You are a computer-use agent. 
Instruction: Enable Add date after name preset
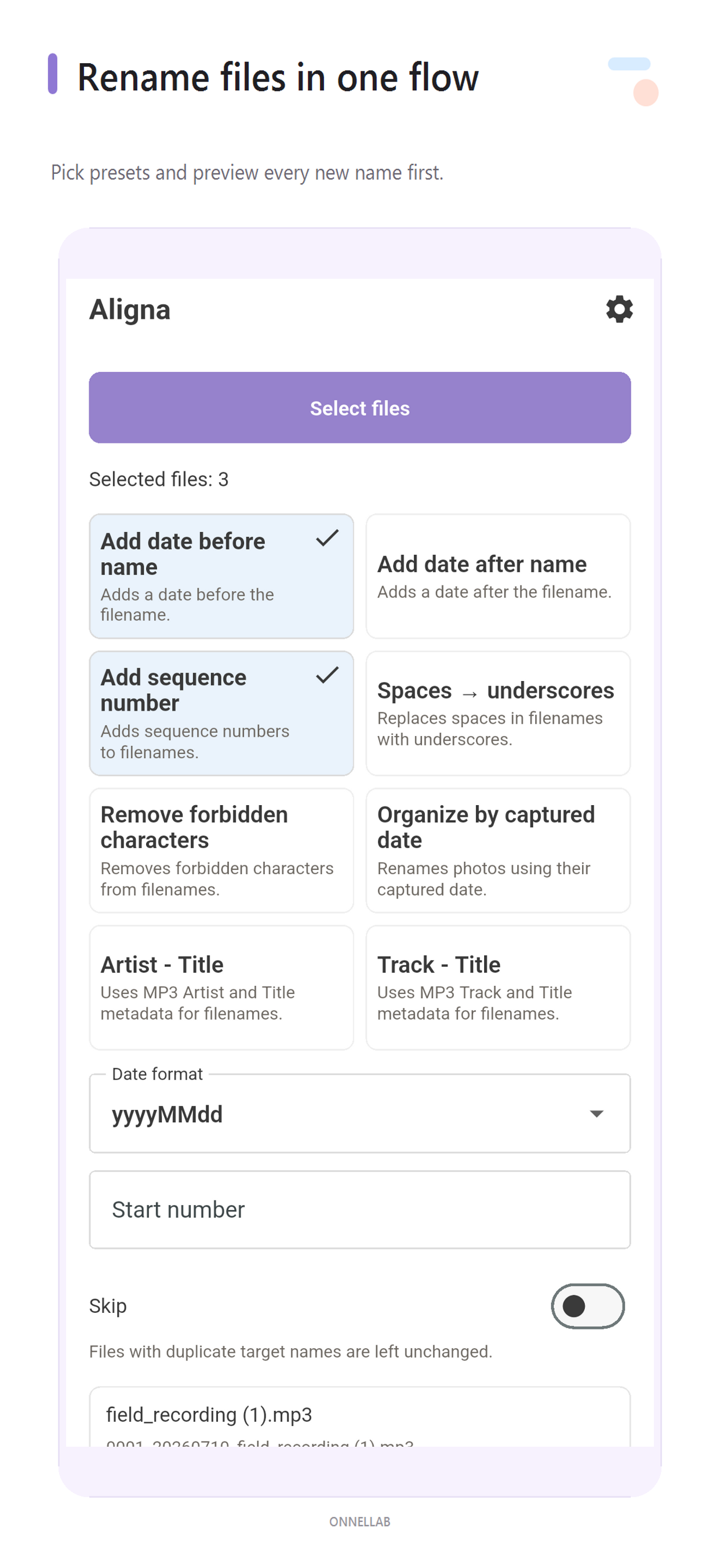point(498,576)
